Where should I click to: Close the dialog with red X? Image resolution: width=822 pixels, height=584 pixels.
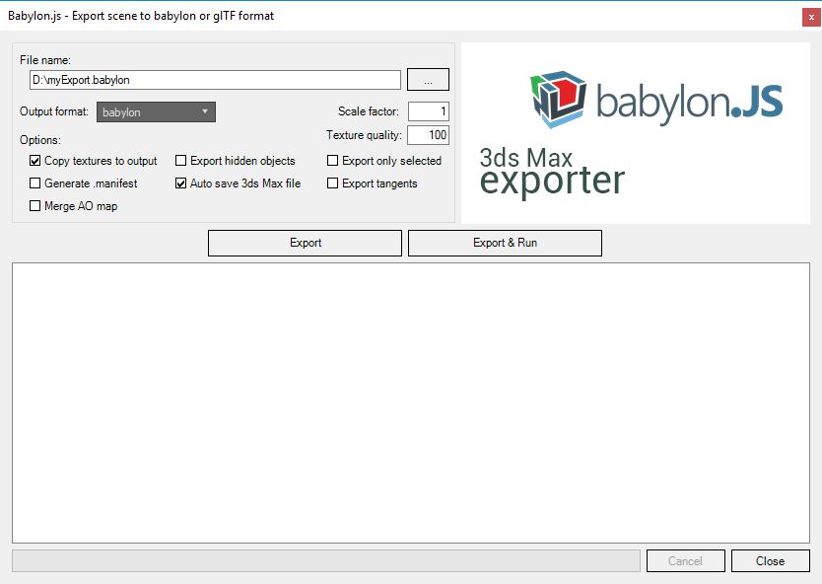(811, 18)
